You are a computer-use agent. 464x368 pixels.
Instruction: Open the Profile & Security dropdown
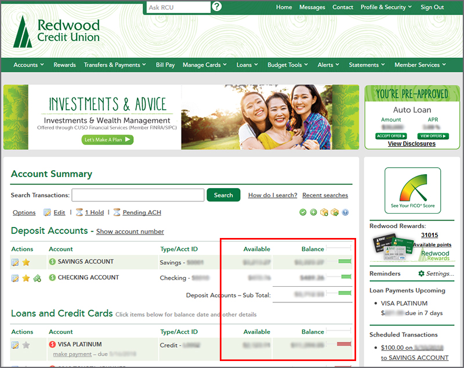click(386, 7)
